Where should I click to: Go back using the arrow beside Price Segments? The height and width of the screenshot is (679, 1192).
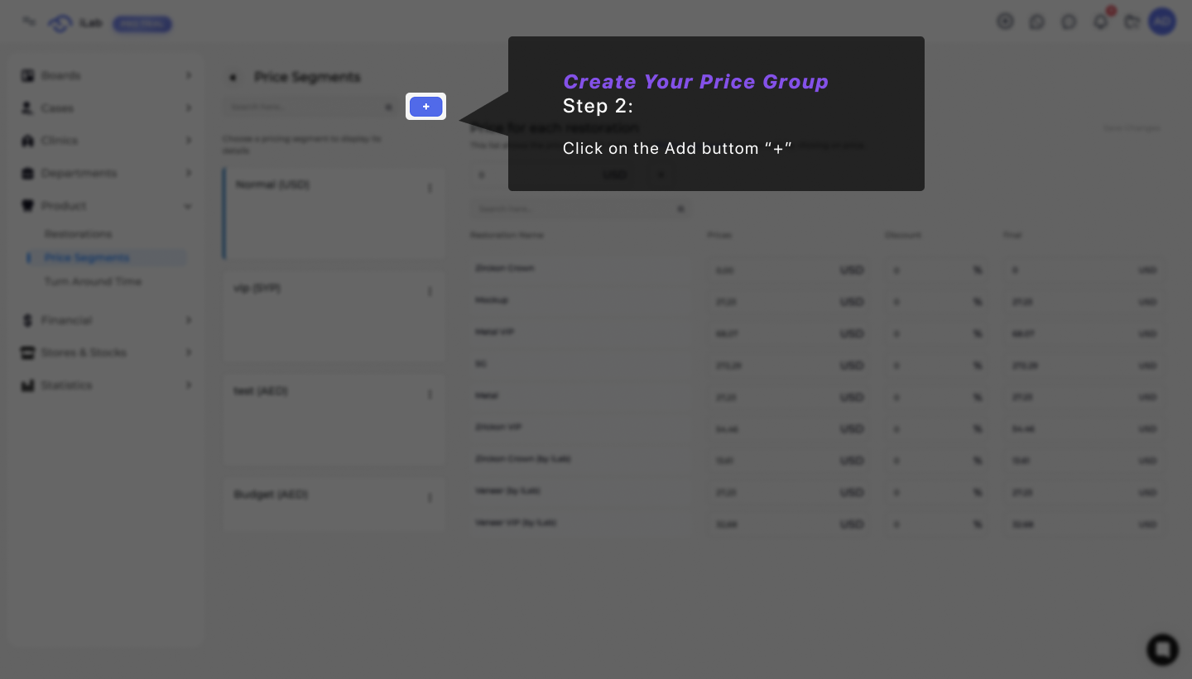pos(233,77)
